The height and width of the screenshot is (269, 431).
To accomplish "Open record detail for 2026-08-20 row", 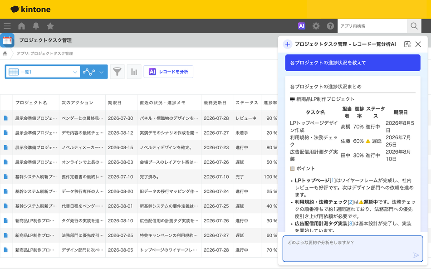I will click(5, 191).
